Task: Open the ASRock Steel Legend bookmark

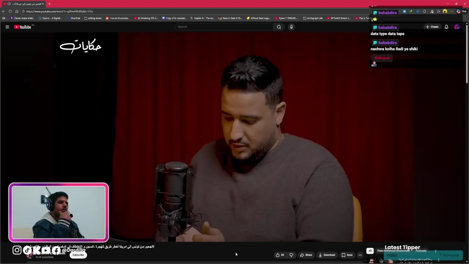Action: coord(259,18)
